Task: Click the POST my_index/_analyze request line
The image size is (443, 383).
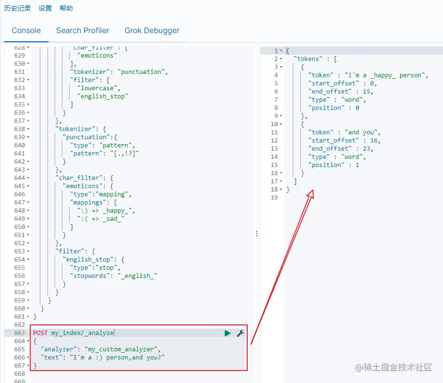Action: pos(73,333)
